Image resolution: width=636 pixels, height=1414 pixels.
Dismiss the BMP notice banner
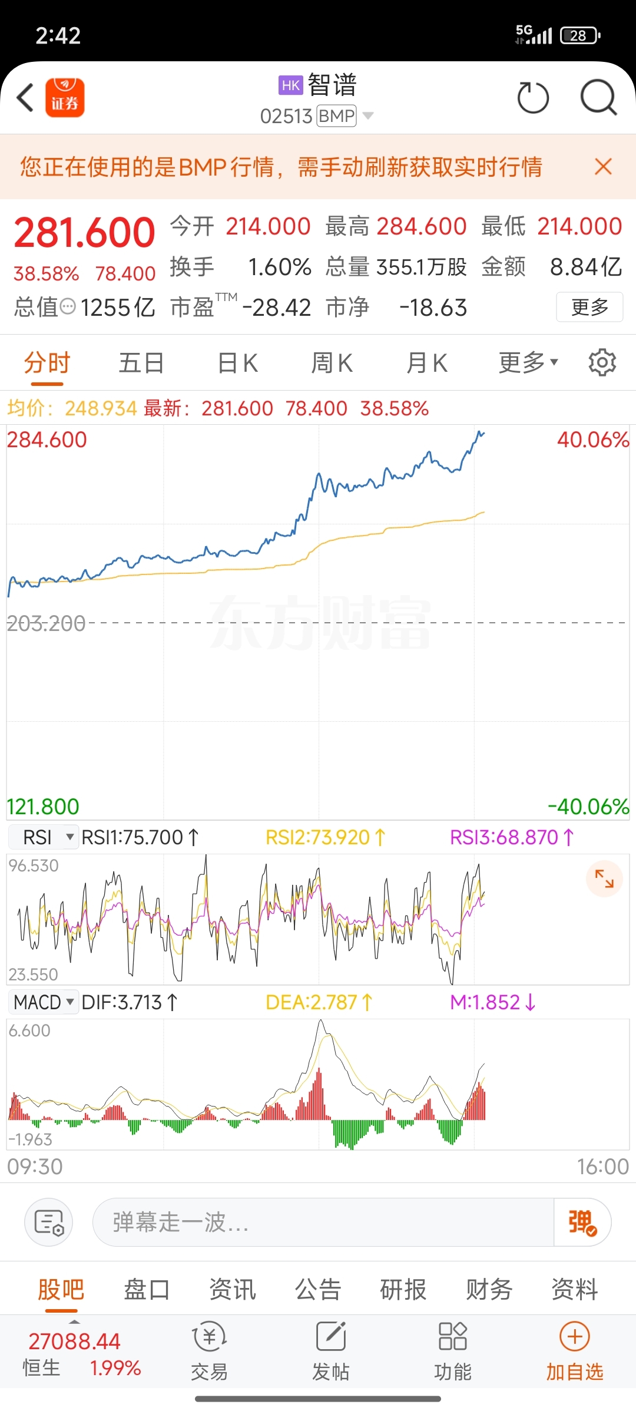click(603, 167)
